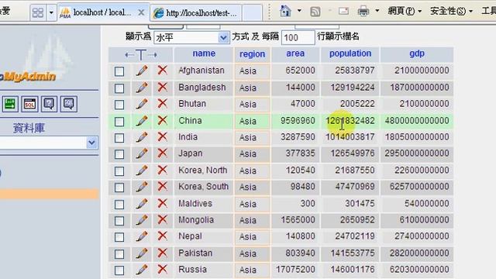Select the China population value 1261832482
Viewport: 496px width, 279px height.
(350, 121)
